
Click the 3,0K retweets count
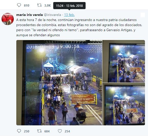pyautogui.click(x=47, y=5)
